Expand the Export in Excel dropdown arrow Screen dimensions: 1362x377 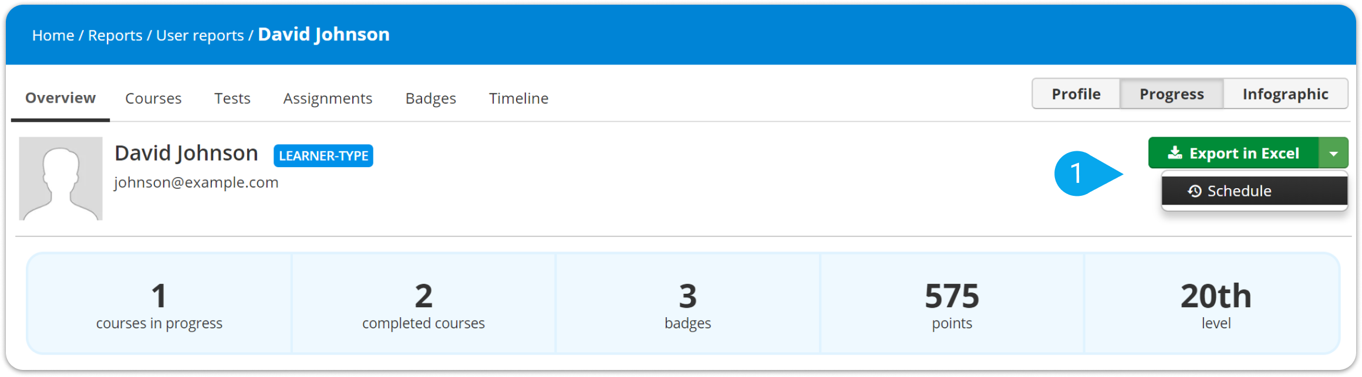tap(1334, 154)
